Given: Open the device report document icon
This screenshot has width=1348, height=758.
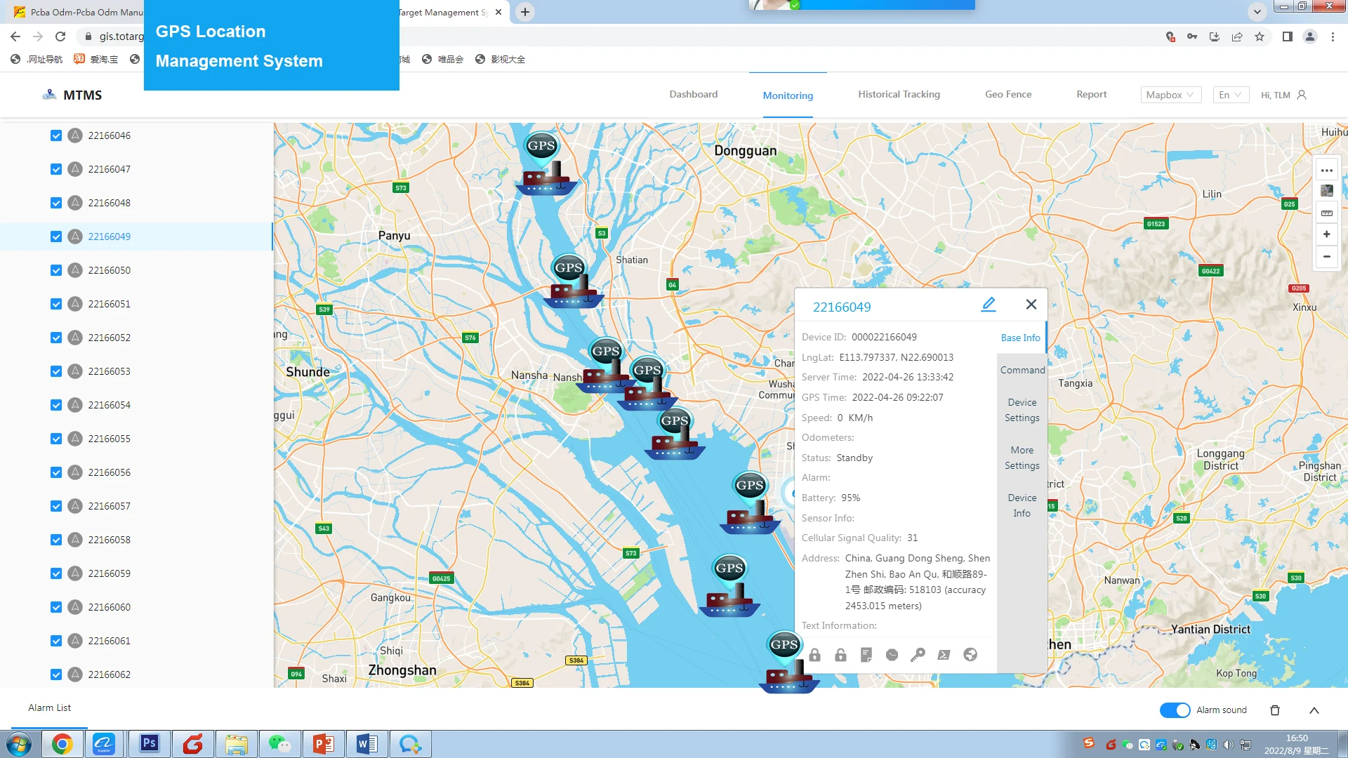Looking at the screenshot, I should (866, 655).
